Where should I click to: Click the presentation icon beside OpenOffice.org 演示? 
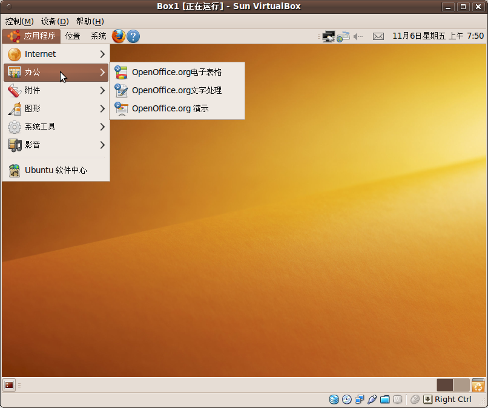coord(120,108)
